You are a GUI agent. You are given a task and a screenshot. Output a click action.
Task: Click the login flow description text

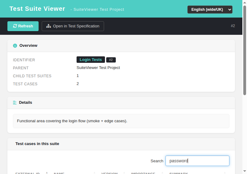tap(72, 121)
